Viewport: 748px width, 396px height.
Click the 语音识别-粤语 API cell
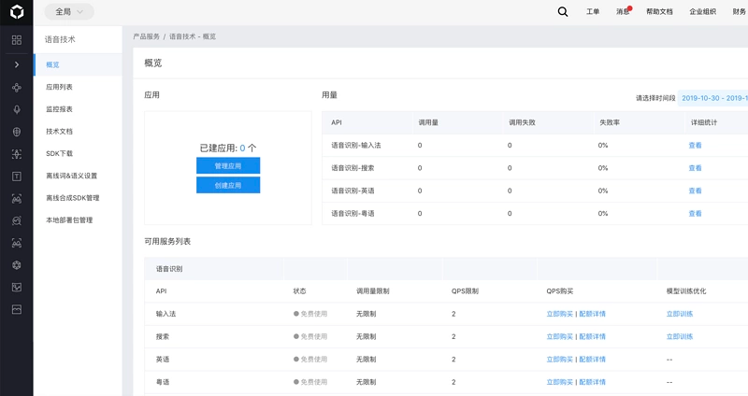point(352,214)
